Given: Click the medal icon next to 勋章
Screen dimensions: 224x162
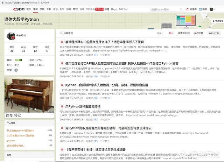Looking at the screenshot, I should pyautogui.click(x=16, y=70).
